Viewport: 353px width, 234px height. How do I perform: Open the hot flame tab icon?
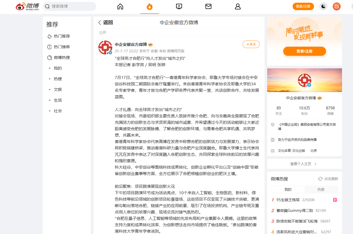click(x=150, y=6)
